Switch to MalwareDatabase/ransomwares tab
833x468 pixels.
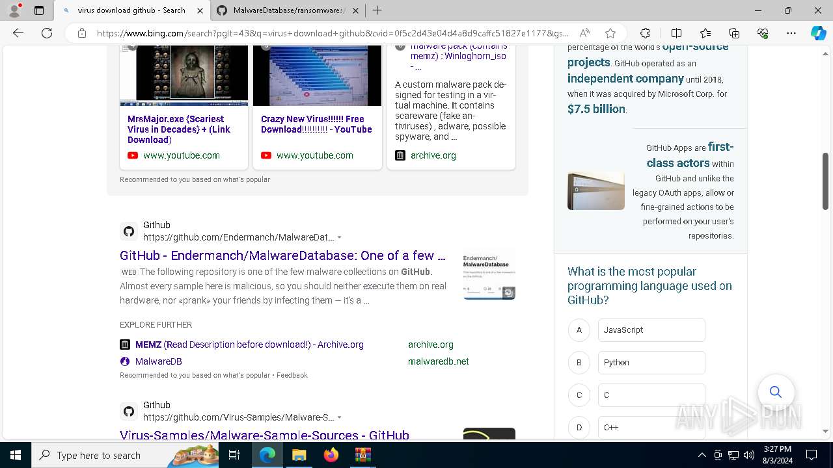click(x=288, y=10)
